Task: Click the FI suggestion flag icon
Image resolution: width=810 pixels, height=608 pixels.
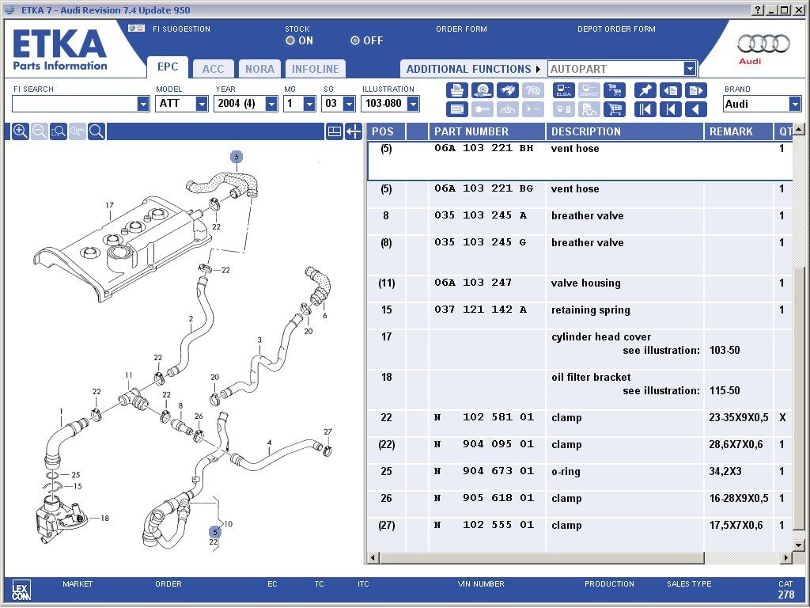Action: (x=136, y=28)
